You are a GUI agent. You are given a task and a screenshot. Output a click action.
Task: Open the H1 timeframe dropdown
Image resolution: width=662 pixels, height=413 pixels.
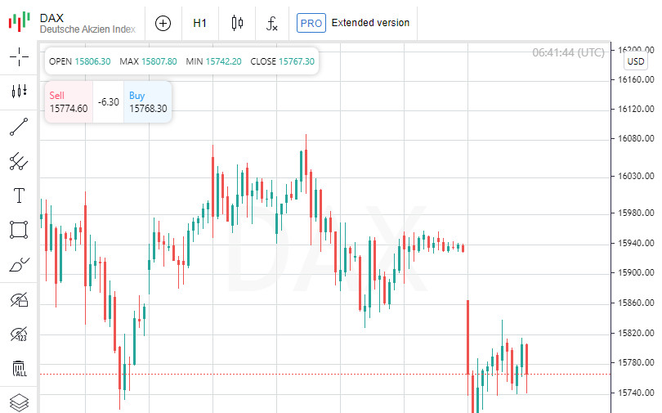(200, 23)
